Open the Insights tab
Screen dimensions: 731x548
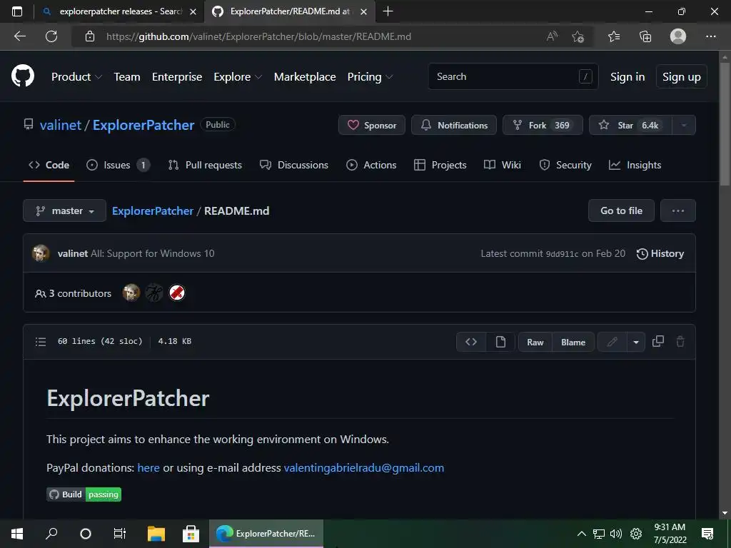(635, 165)
